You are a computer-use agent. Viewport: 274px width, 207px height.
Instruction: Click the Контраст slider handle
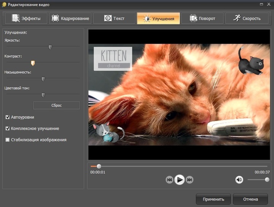[33, 63]
